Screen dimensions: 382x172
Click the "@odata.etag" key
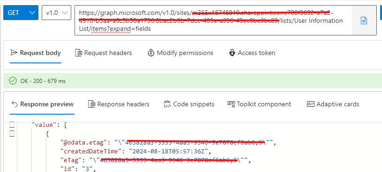pos(83,143)
